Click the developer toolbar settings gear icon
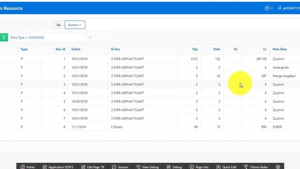The height and width of the screenshot is (169, 300). coord(278,167)
